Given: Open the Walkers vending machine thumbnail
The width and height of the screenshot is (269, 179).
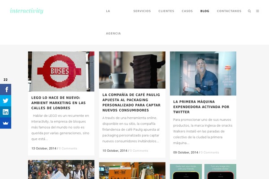Looking at the screenshot, I should coord(203,73).
